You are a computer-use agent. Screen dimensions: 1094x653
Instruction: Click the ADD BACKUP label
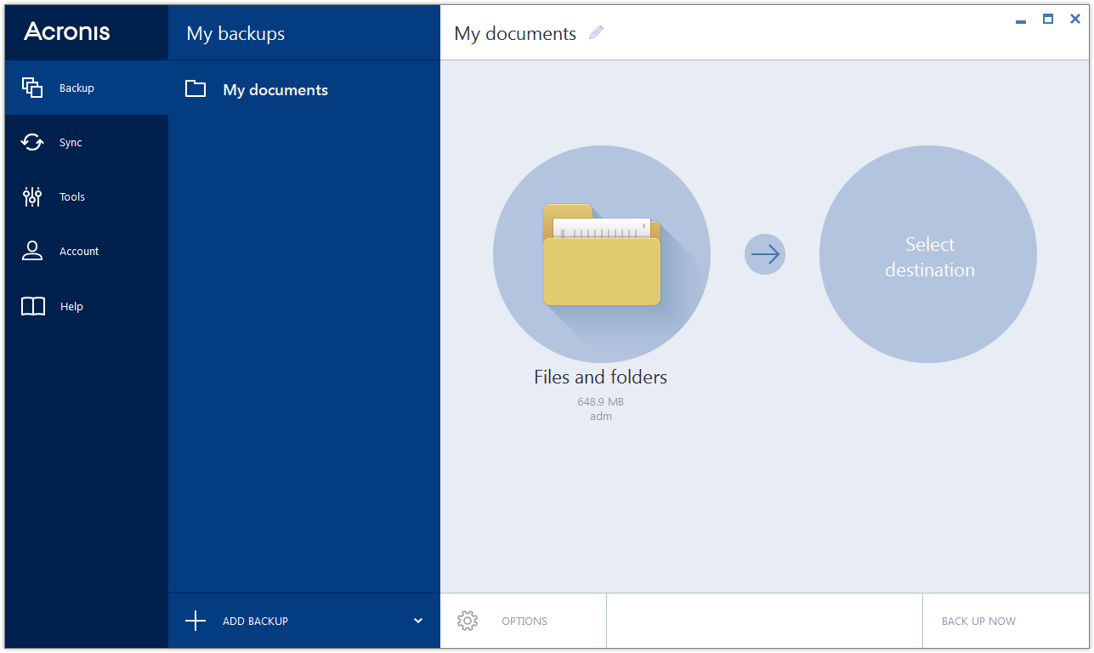pyautogui.click(x=255, y=622)
